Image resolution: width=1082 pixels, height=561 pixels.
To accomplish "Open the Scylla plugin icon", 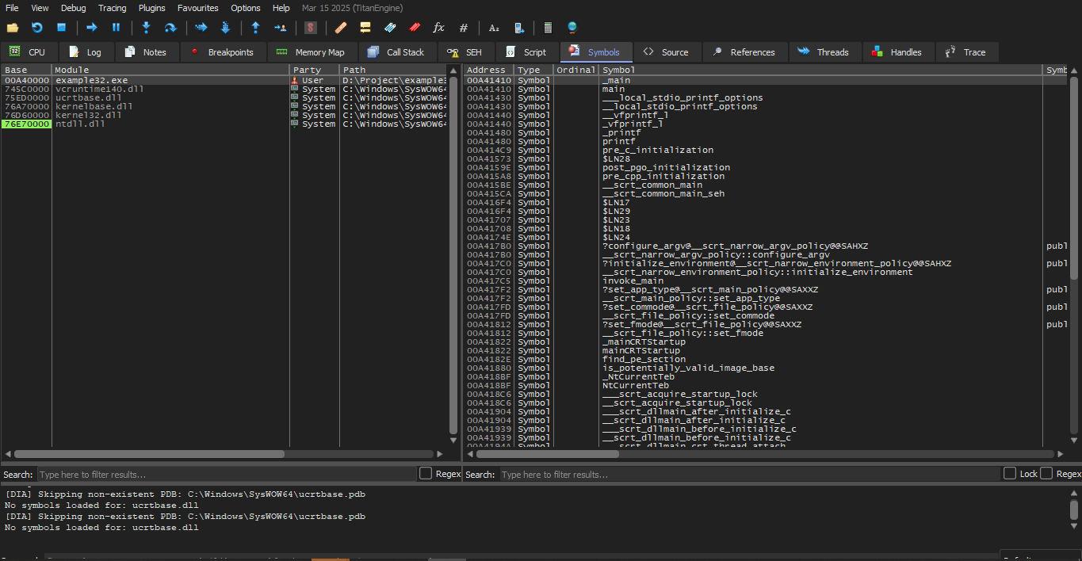I will (311, 28).
